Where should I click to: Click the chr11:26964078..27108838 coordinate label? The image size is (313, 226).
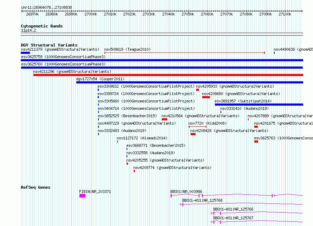pos(46,7)
